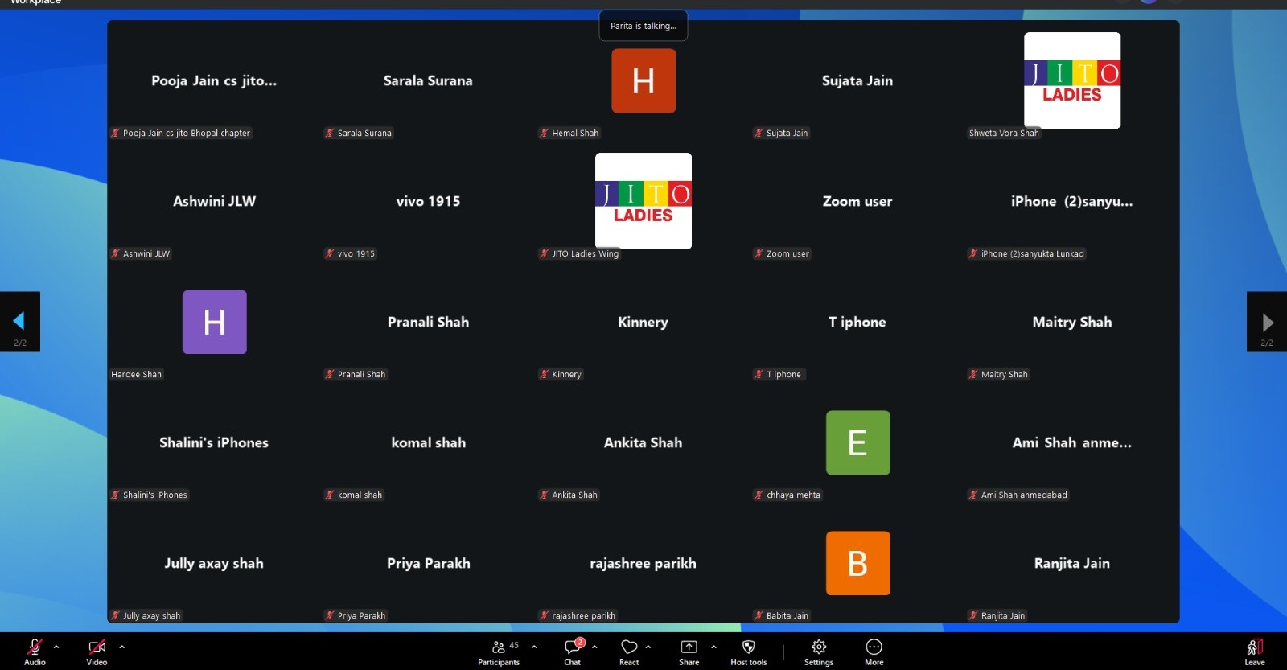The width and height of the screenshot is (1287, 670).
Task: Select Hemal Shah's video tile
Action: click(643, 80)
